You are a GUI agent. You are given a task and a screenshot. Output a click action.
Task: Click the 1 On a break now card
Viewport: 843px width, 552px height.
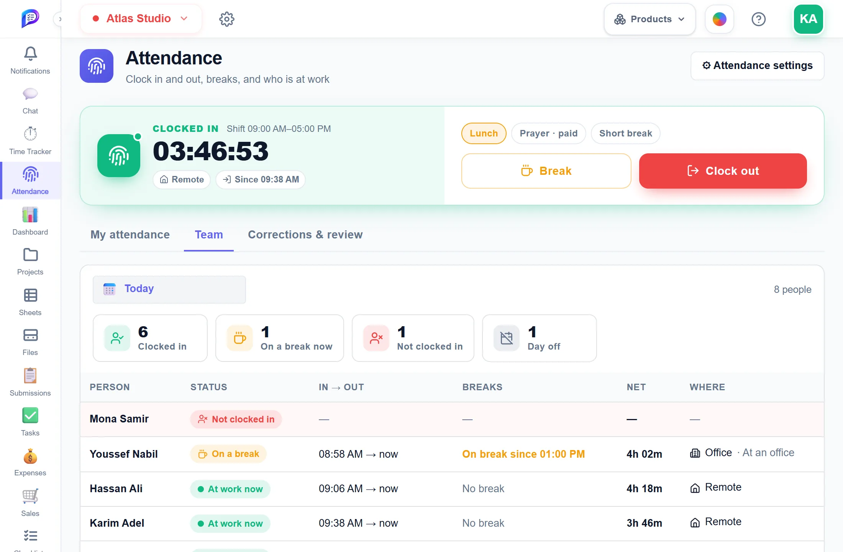click(280, 338)
